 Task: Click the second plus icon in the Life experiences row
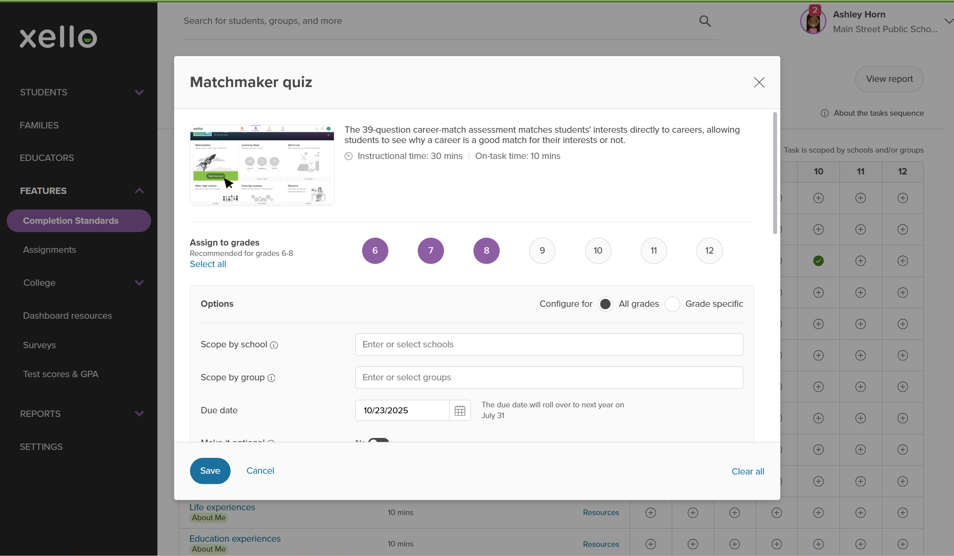[693, 513]
